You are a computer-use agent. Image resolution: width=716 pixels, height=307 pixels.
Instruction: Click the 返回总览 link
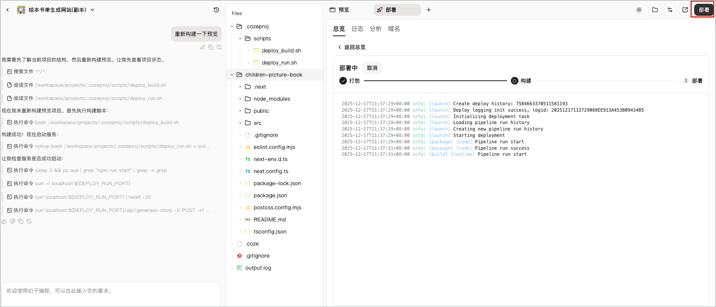pos(352,47)
